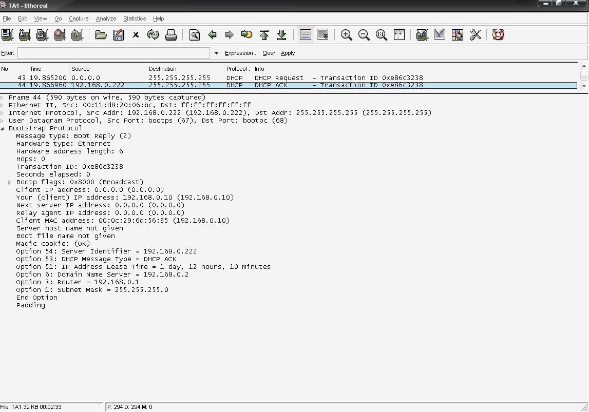Viewport: 589px width, 412px height.
Task: Toggle auto-scroll in live capture
Action: [324, 35]
